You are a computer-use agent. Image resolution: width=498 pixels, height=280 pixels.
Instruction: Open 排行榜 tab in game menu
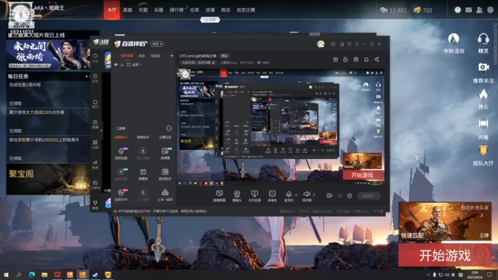(177, 10)
